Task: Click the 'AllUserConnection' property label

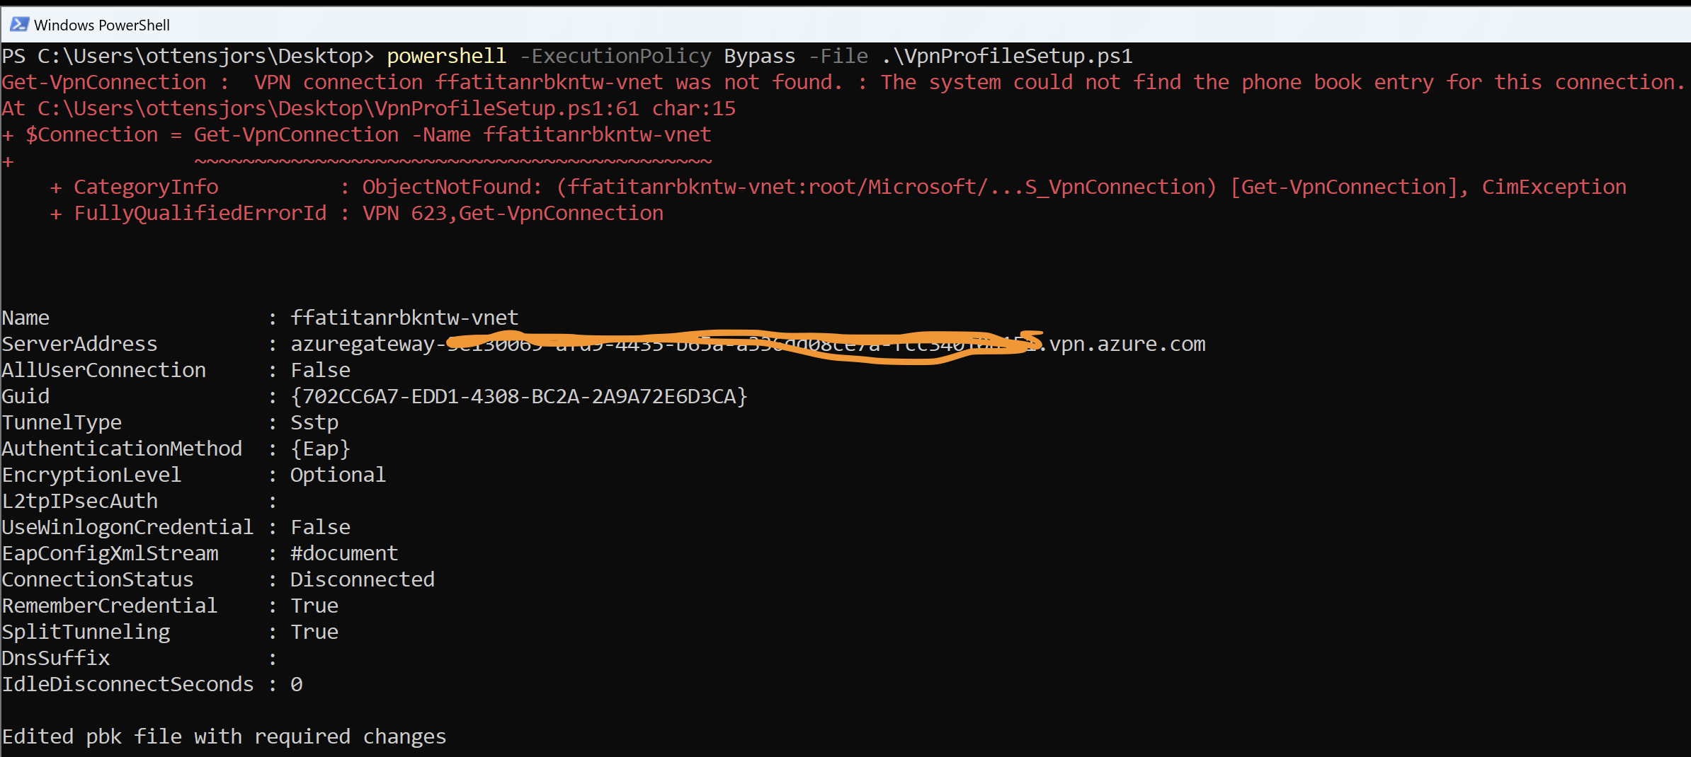Action: point(103,370)
